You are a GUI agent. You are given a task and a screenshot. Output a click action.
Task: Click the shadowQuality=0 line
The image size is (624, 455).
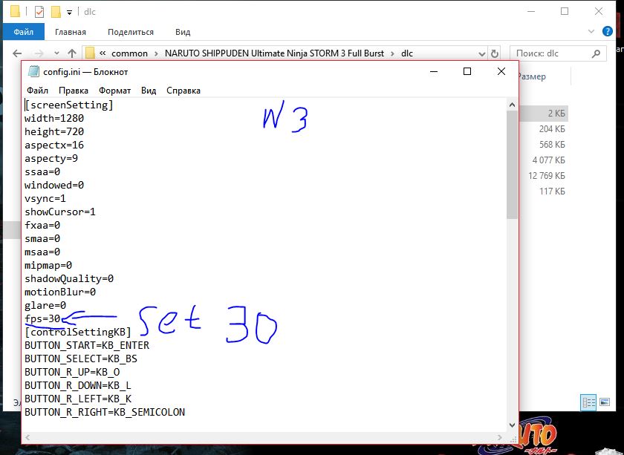(x=69, y=279)
